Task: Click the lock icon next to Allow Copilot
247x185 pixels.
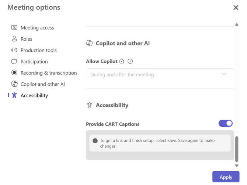Action: [x=122, y=61]
